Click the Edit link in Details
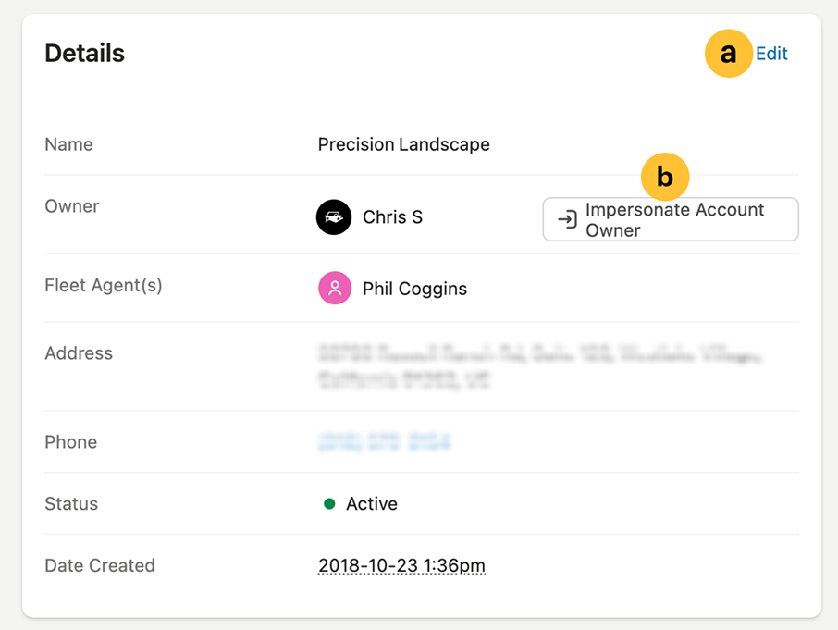This screenshot has height=630, width=838. click(x=771, y=54)
